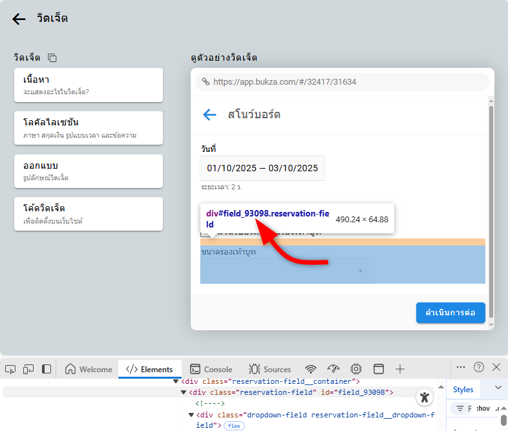
Task: Open the Memory tool chip icon
Action: point(355,369)
